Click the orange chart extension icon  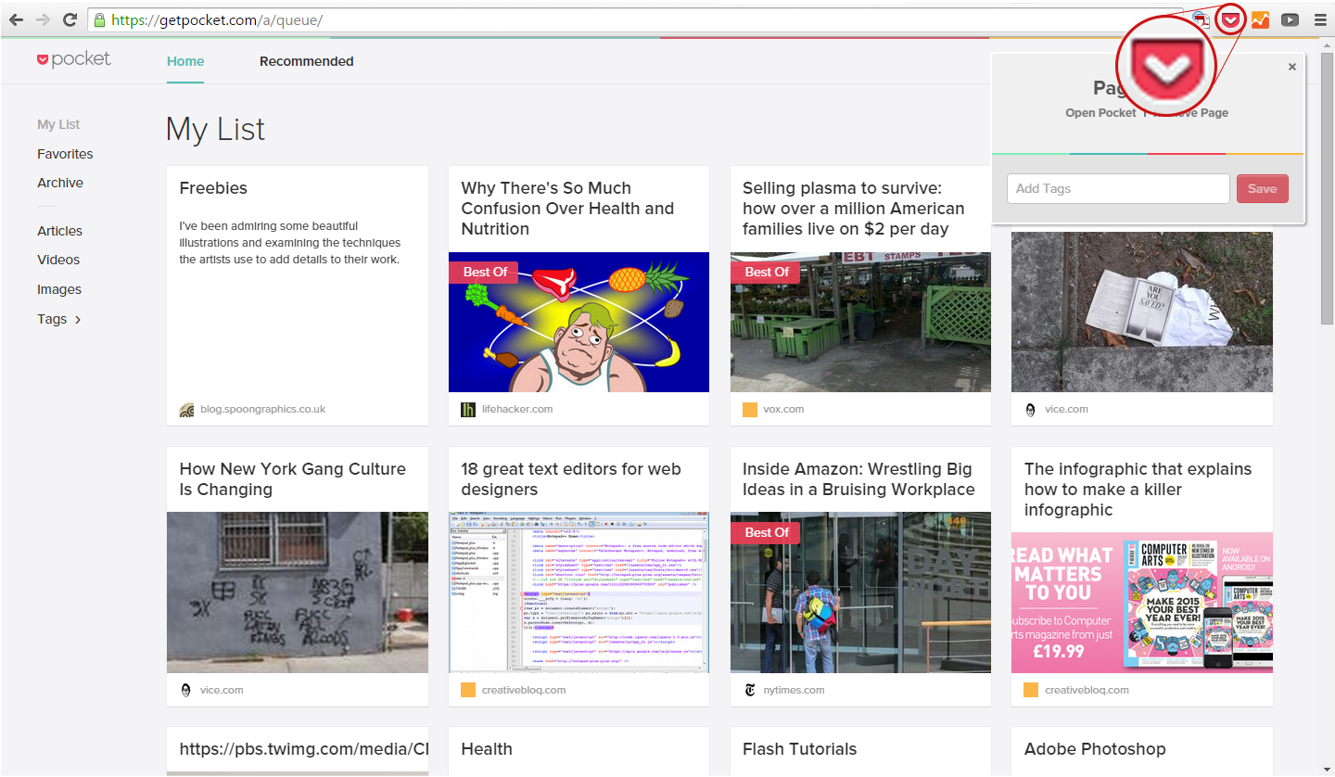coord(1260,19)
